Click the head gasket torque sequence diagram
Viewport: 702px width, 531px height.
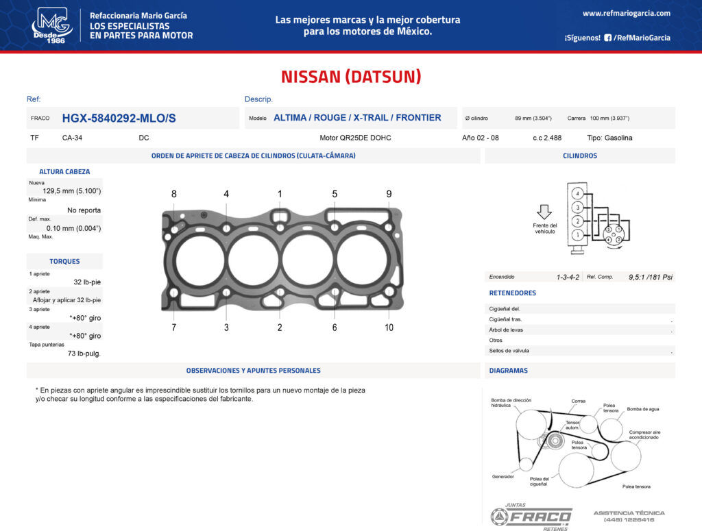pos(282,260)
